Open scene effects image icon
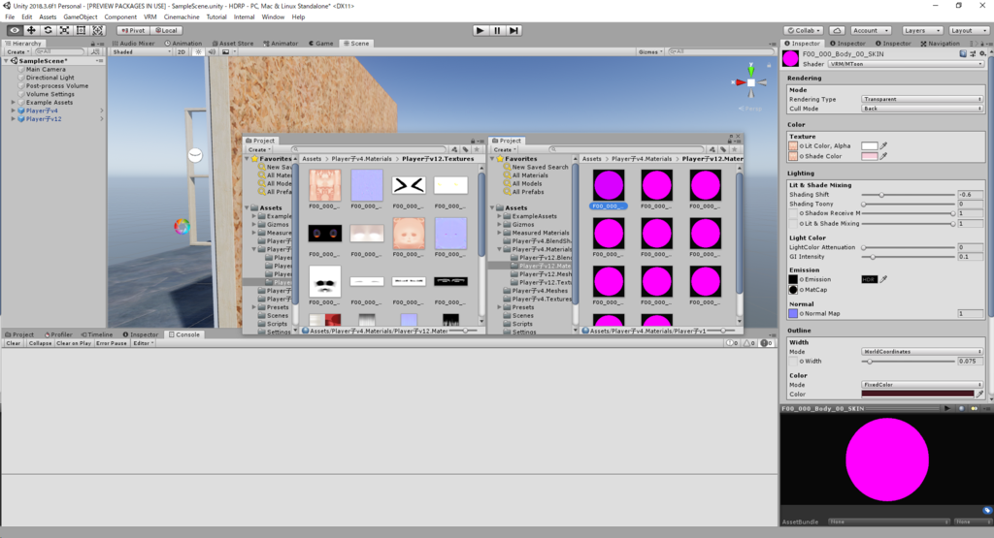Viewport: 994px width, 538px height. [x=225, y=52]
